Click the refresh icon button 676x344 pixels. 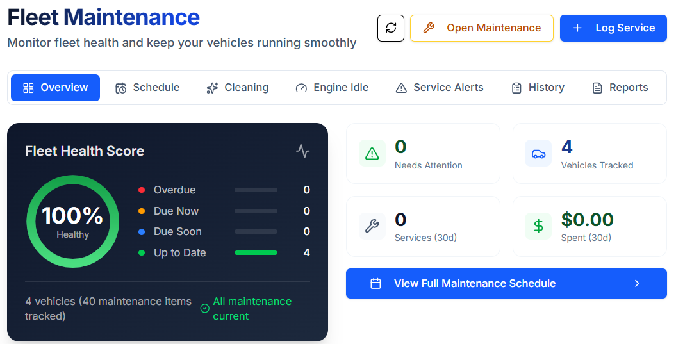391,28
